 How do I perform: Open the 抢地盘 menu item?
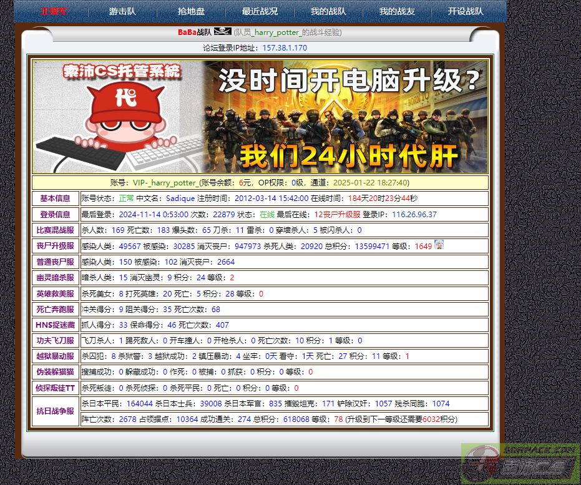[x=191, y=11]
